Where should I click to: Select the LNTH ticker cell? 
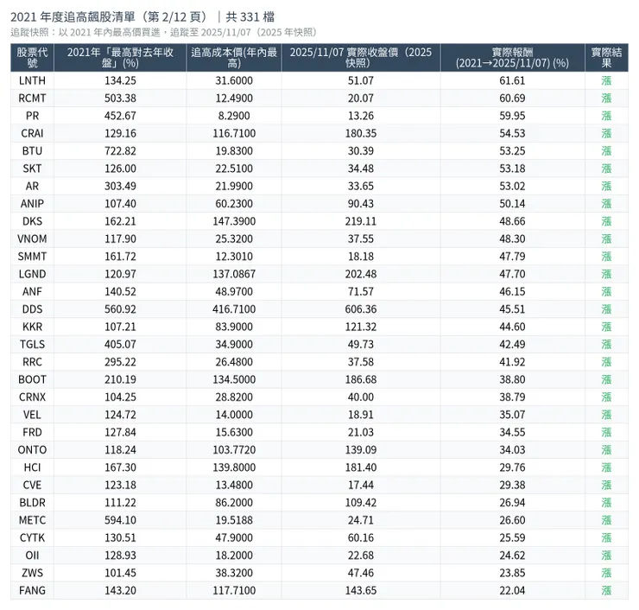[32, 80]
